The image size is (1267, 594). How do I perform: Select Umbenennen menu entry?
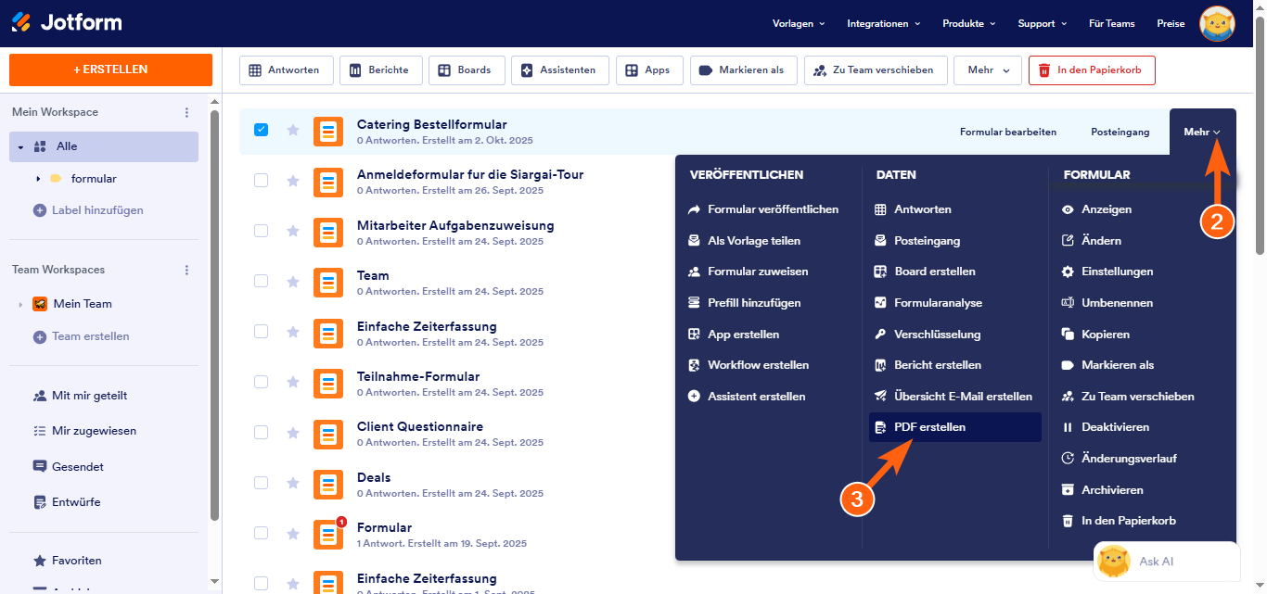click(1107, 303)
